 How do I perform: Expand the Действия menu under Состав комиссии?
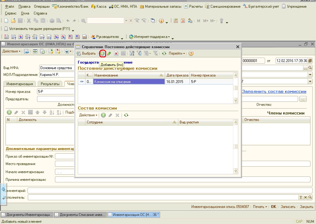pyautogui.click(x=88, y=115)
